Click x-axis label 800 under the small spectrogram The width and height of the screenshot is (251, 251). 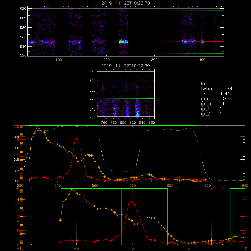coord(123,123)
